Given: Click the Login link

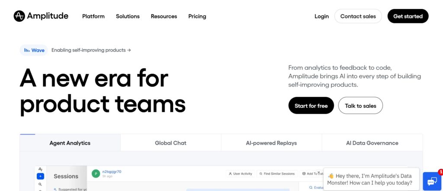Looking at the screenshot, I should 321,16.
